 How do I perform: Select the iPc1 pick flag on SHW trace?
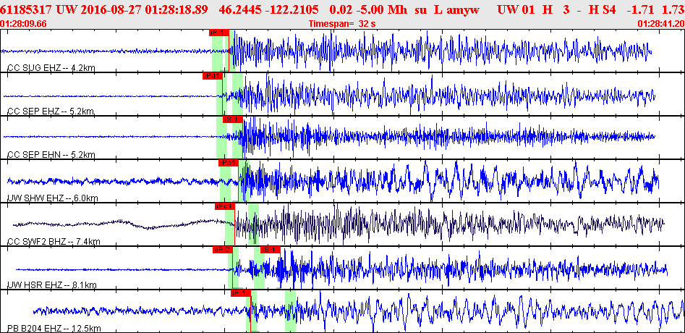228,163
